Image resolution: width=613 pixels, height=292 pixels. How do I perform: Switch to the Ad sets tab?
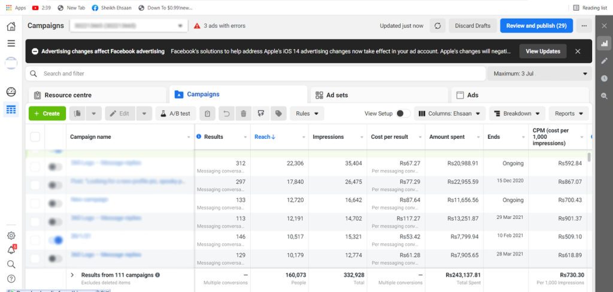click(378, 95)
